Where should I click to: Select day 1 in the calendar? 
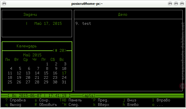coord(47,64)
